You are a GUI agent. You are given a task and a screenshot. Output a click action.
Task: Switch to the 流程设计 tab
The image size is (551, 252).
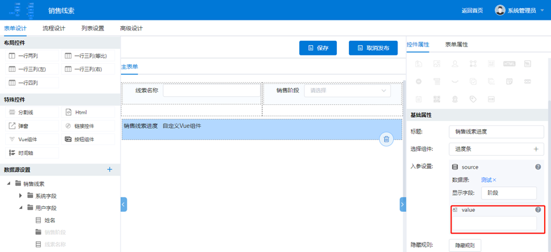tap(54, 29)
